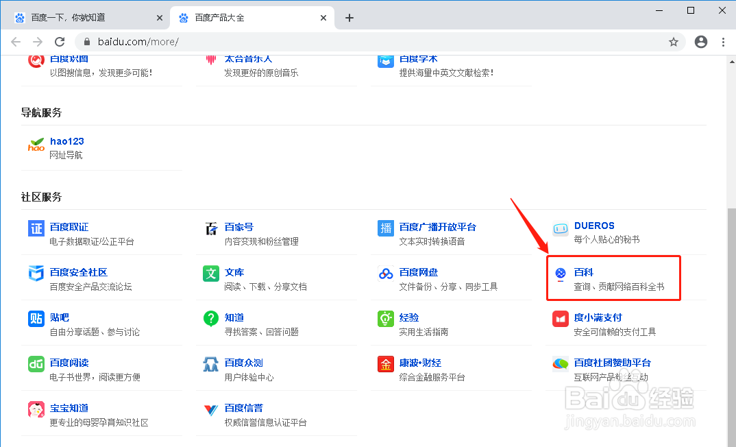Close the 百度一下 tab
736x447 pixels.
pos(160,18)
